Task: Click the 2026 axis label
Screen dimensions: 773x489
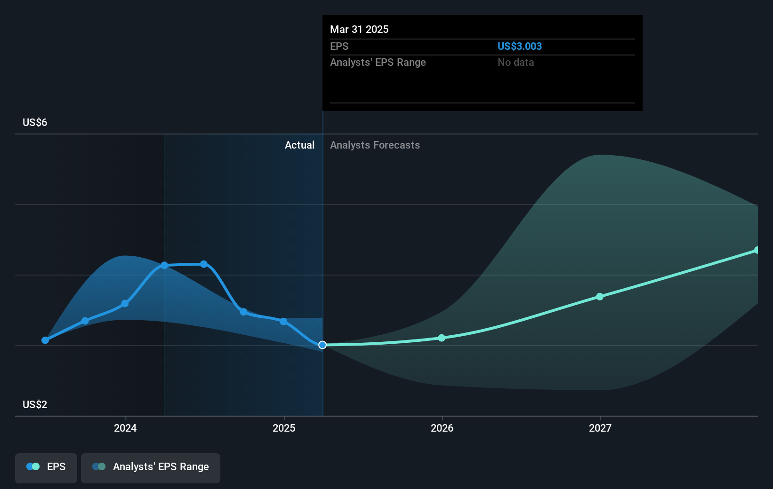Action: pos(442,428)
